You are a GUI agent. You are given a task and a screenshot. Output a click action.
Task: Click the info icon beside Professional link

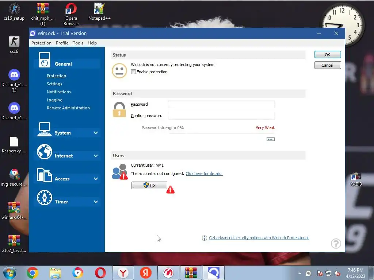tap(205, 238)
